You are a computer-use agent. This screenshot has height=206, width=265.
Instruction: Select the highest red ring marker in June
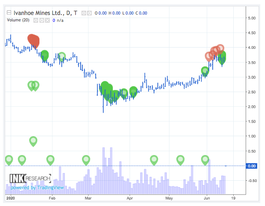(220, 49)
